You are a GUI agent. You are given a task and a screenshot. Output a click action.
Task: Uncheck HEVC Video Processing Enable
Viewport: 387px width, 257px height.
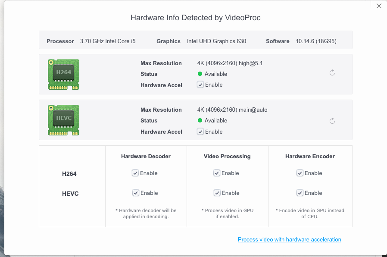click(217, 193)
